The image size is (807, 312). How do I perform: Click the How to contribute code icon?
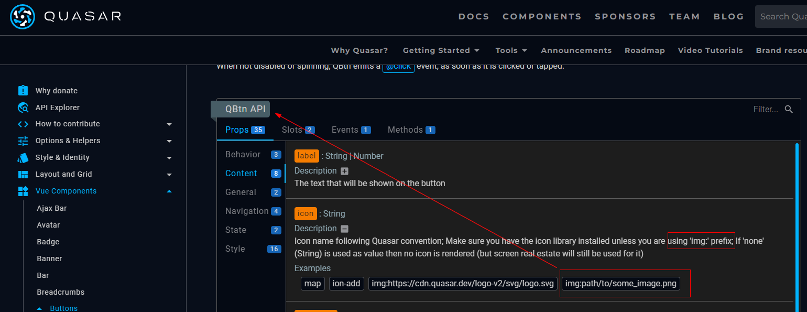point(23,124)
